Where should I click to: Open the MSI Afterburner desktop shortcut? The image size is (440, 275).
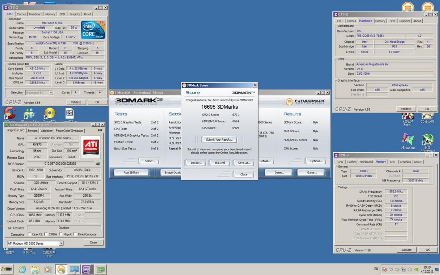click(427, 141)
